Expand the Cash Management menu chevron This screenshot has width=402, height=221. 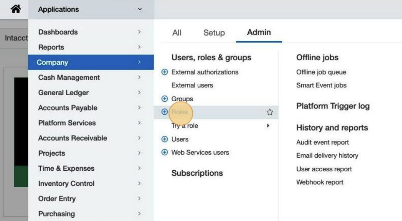139,77
